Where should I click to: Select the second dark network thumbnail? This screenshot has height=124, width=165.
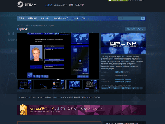pos(42,84)
